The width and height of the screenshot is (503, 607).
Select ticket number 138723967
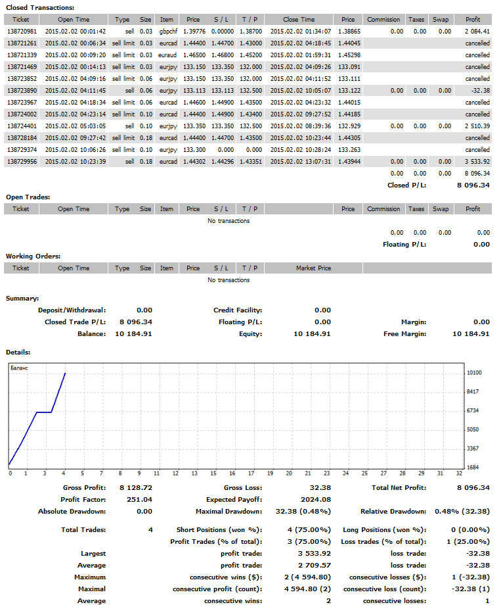point(22,102)
